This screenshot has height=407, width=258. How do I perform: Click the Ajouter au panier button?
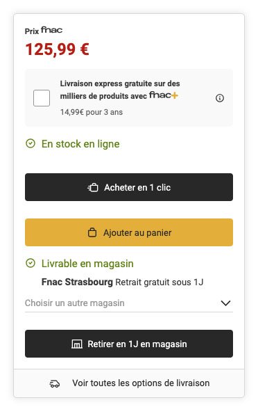click(129, 232)
